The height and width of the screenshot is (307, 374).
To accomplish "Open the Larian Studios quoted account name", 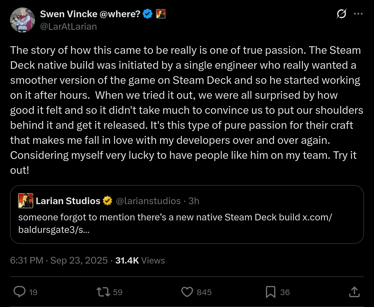I will (68, 201).
